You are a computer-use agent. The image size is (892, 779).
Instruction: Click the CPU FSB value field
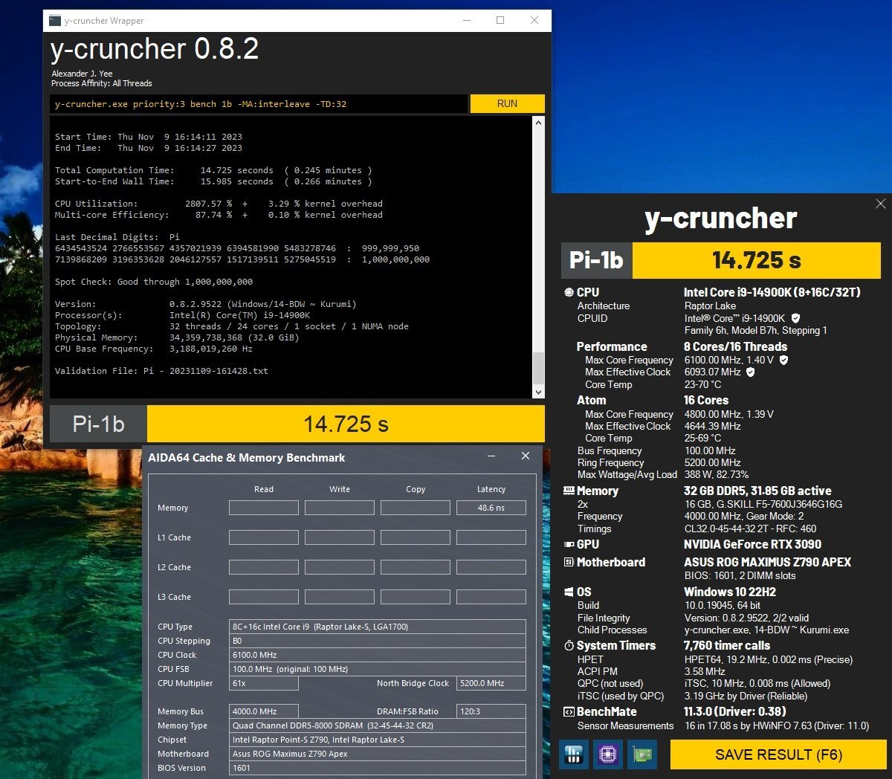tap(378, 669)
